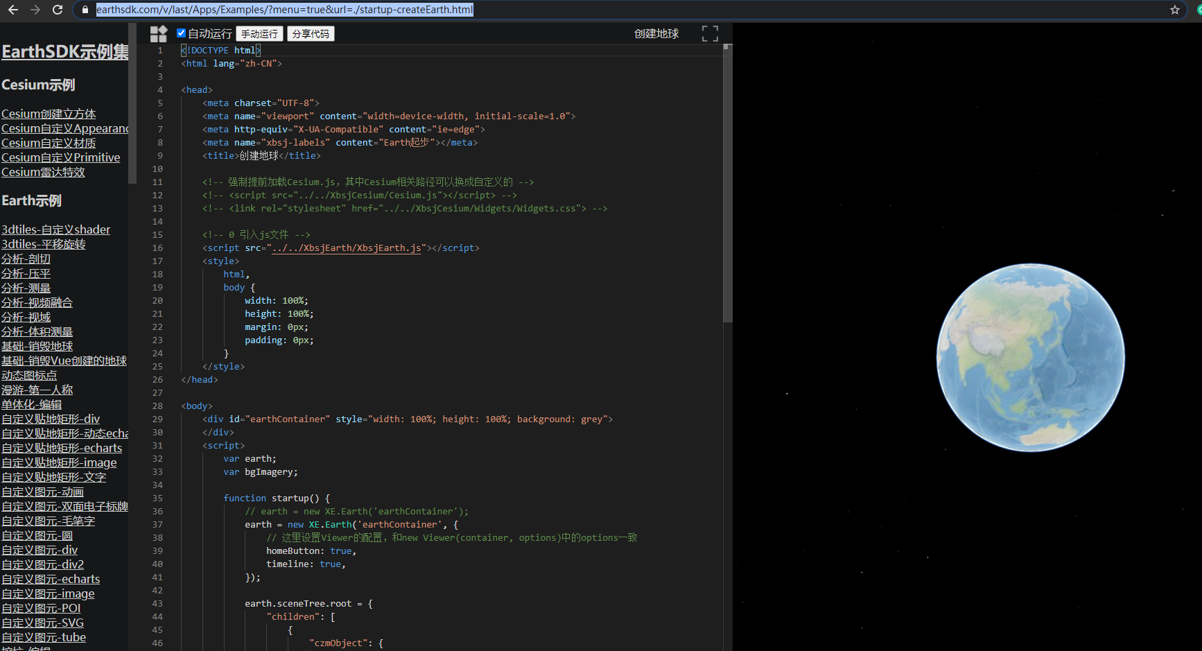1202x651 pixels.
Task: Open the 自定义贴地矩形-动态echarts example
Action: [x=65, y=433]
